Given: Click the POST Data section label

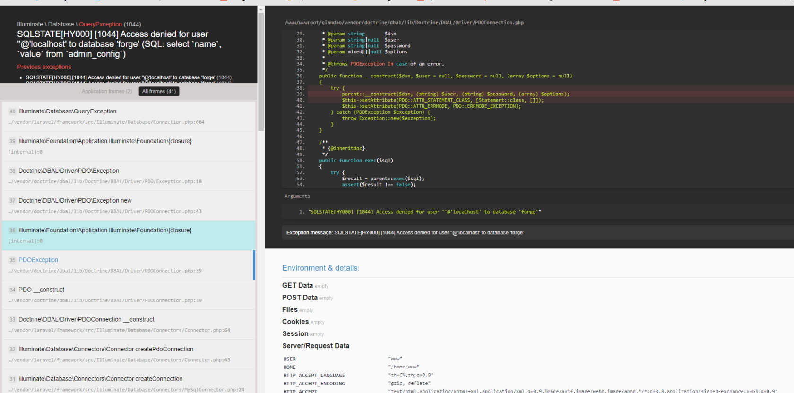Looking at the screenshot, I should click(x=300, y=298).
